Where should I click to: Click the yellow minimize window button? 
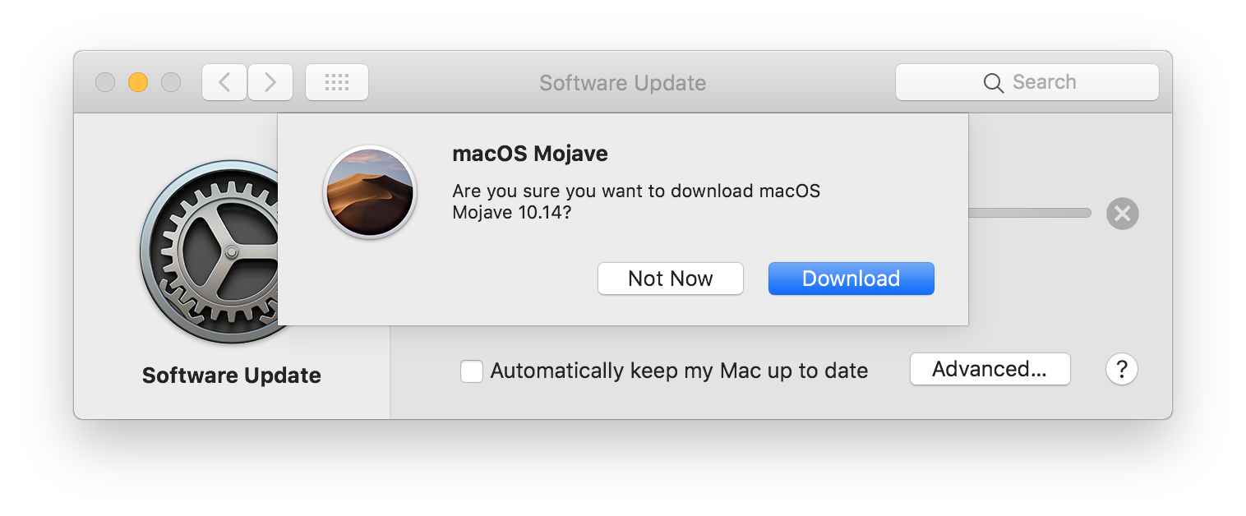[138, 82]
